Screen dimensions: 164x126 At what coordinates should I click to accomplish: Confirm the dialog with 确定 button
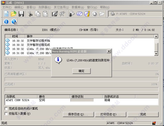click(81, 71)
